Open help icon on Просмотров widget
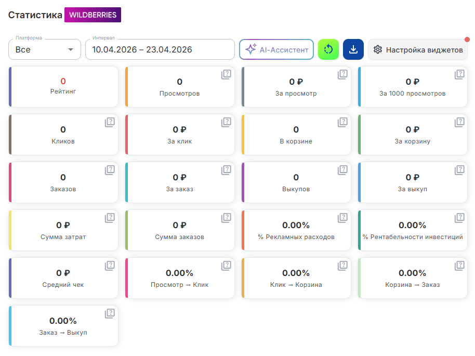This screenshot has height=356, width=475. coord(226,74)
